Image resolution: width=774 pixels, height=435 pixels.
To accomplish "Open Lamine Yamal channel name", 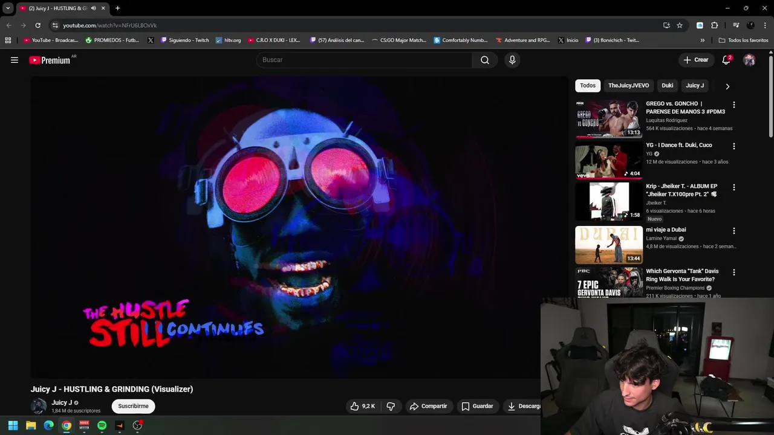I will pyautogui.click(x=661, y=239).
